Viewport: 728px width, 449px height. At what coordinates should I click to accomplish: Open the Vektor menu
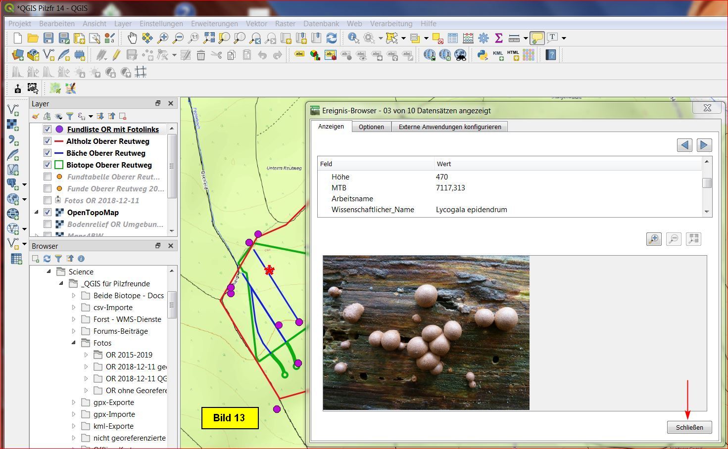coord(256,23)
